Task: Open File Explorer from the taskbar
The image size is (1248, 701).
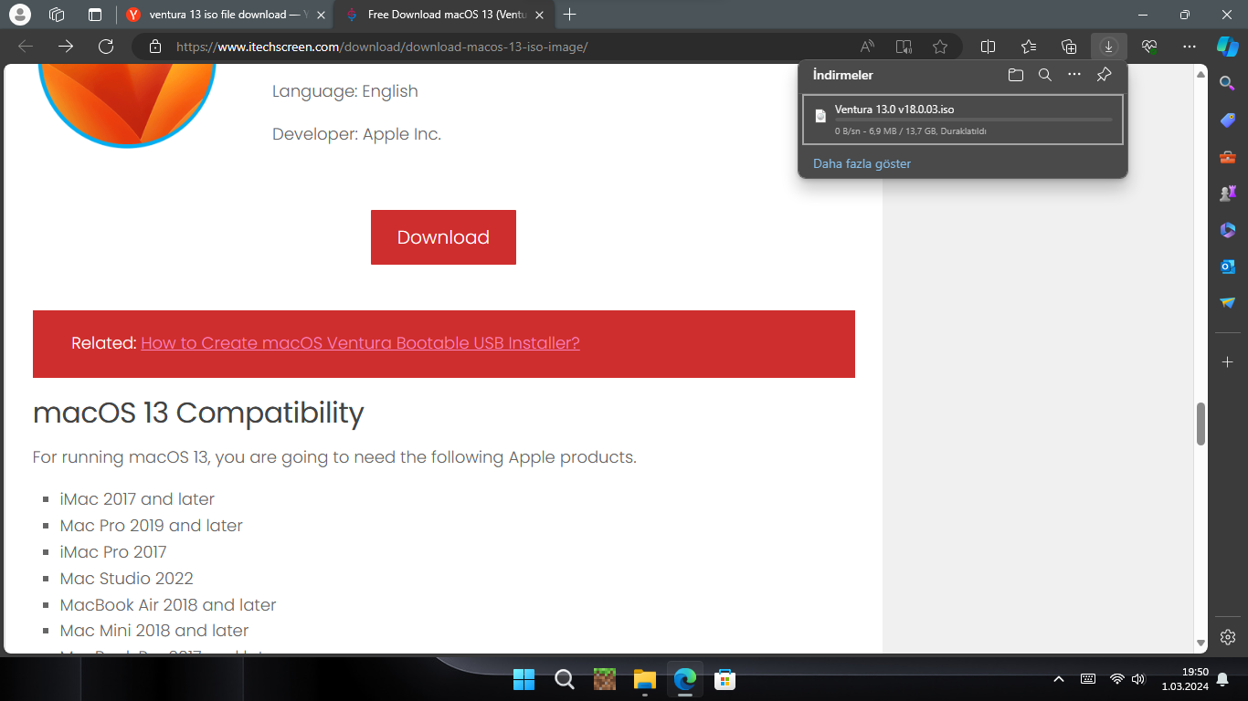Action: click(645, 679)
